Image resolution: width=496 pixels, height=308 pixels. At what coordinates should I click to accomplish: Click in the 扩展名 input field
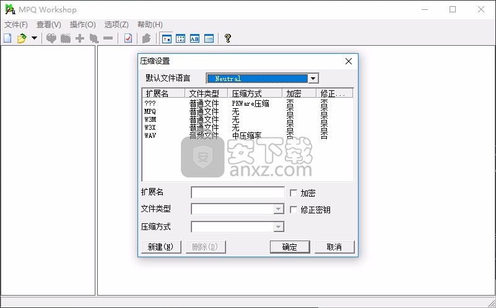click(238, 192)
